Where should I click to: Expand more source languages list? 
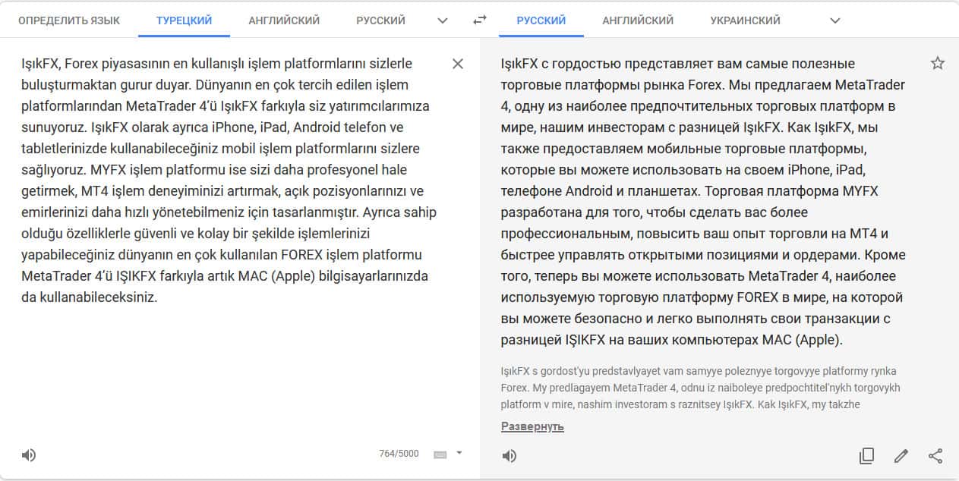coord(443,20)
